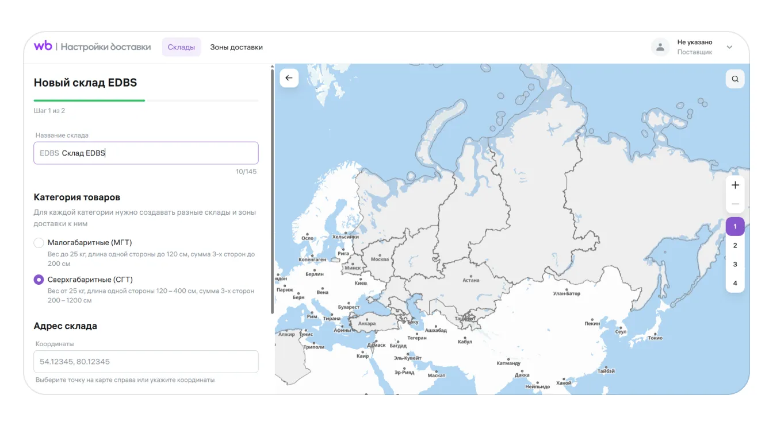
Task: Click the Название склада input field
Action: (146, 153)
